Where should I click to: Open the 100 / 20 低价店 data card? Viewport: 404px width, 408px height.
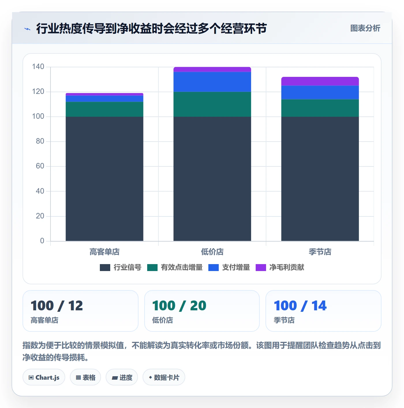pyautogui.click(x=202, y=311)
